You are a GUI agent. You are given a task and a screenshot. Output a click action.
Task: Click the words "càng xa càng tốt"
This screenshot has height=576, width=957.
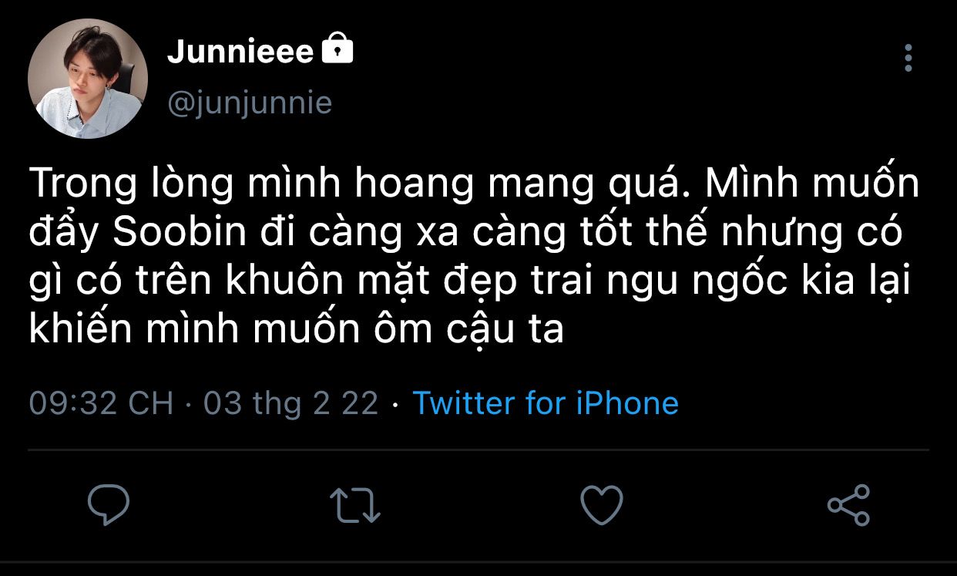(403, 234)
